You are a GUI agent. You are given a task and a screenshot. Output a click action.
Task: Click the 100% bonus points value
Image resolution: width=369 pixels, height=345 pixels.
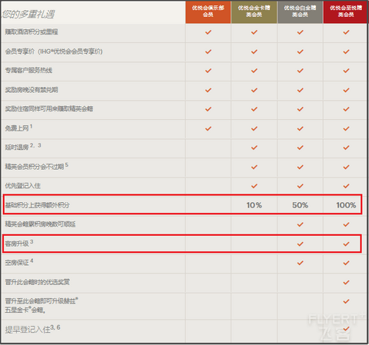pyautogui.click(x=346, y=205)
